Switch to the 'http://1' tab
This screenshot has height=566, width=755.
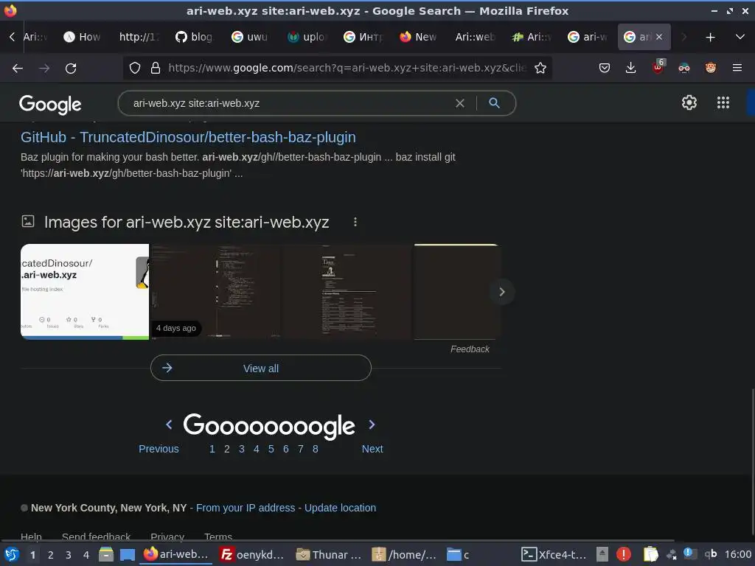click(x=138, y=37)
